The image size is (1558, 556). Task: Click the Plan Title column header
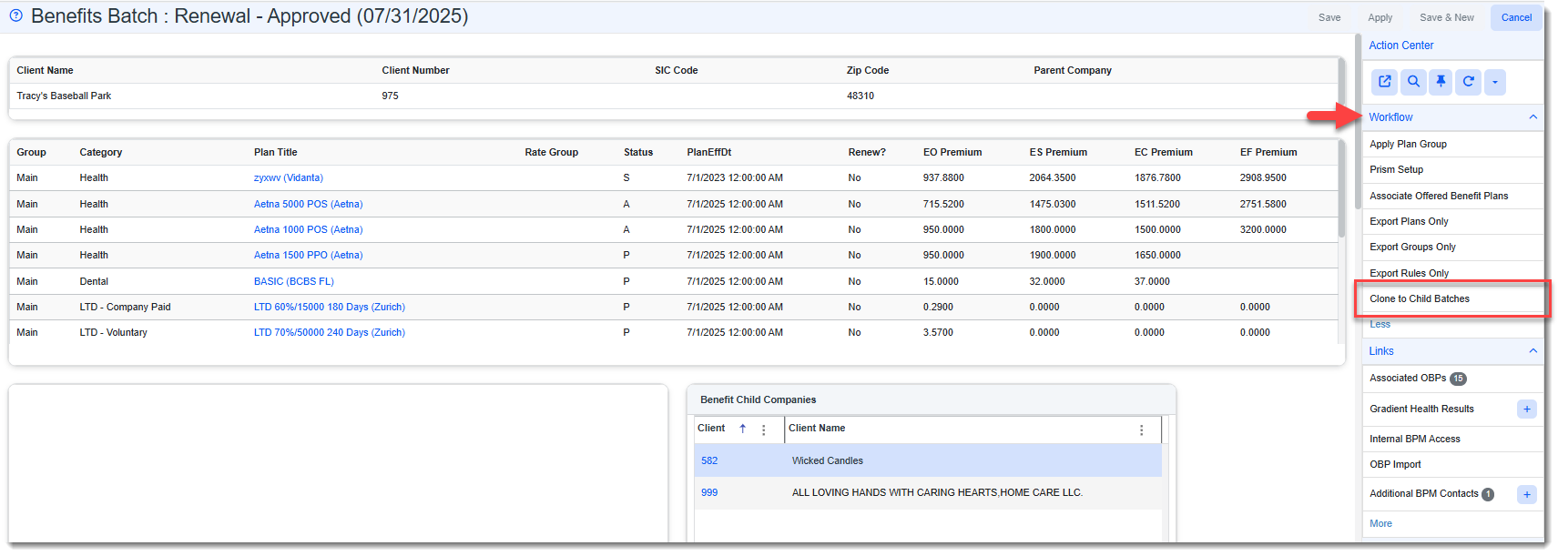click(275, 153)
